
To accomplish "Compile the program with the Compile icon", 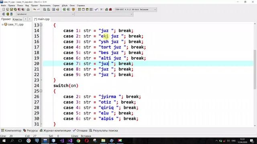I will pyautogui.click(x=80, y=10).
